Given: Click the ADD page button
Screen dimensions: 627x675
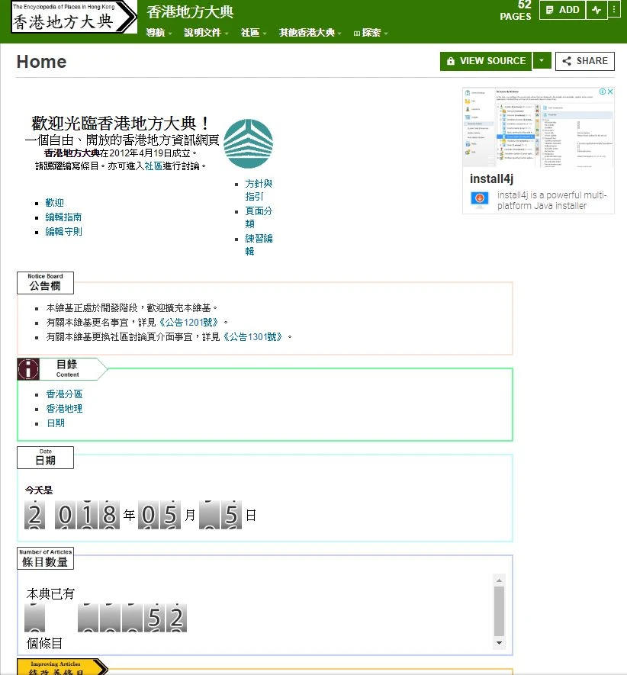Looking at the screenshot, I should coord(562,10).
